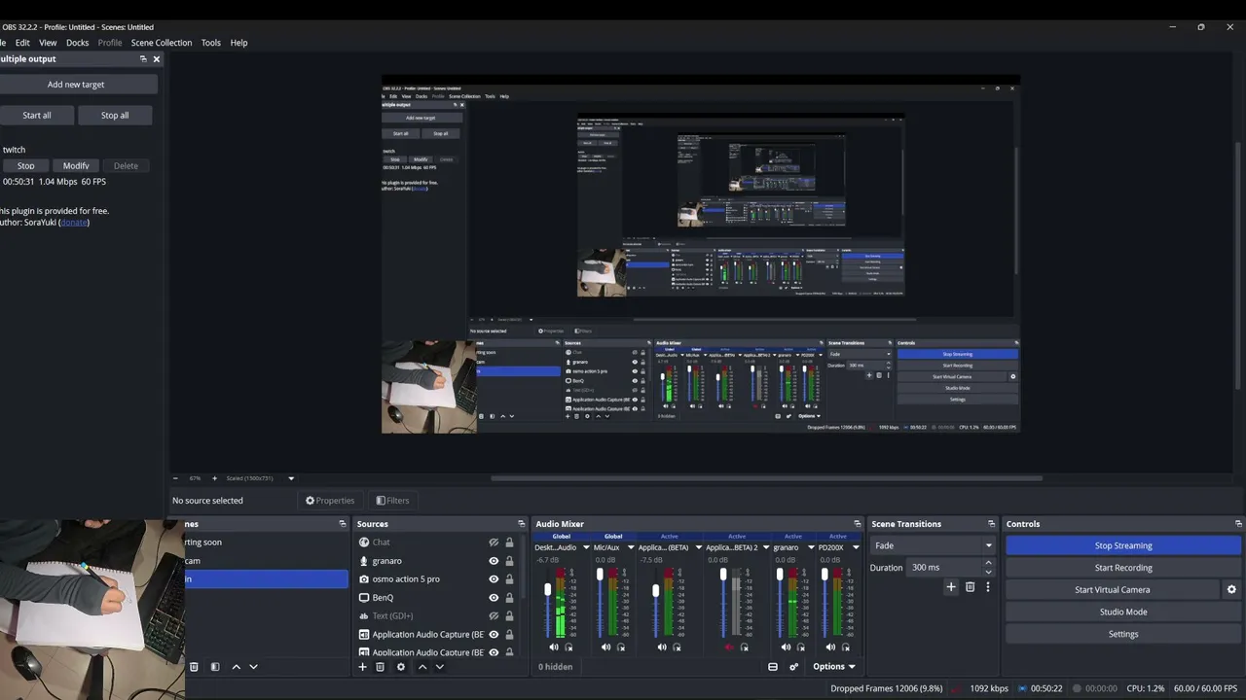This screenshot has height=700, width=1246.
Task: Show the Chat source
Action: [x=494, y=542]
